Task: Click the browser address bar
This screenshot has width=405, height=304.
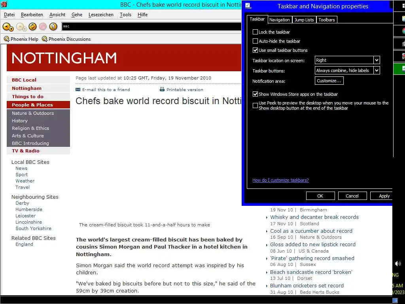Action: (151, 27)
